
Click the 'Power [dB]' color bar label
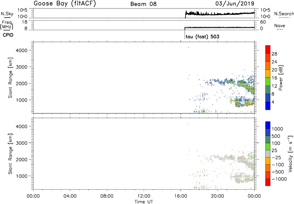[280, 78]
